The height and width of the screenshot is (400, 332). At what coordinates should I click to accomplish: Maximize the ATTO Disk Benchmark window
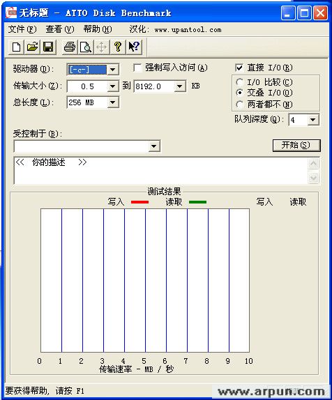click(x=304, y=13)
